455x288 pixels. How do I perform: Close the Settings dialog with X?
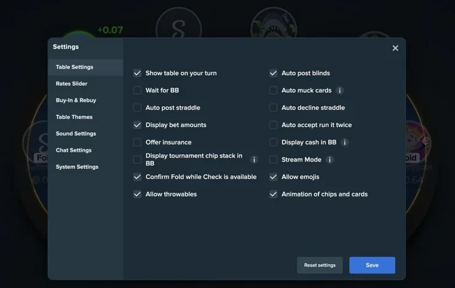395,48
